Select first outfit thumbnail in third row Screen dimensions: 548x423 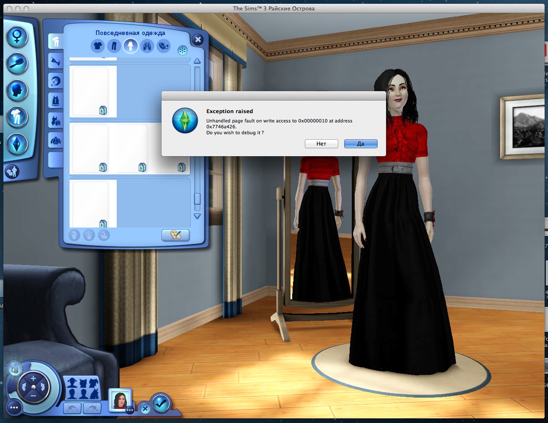coord(91,148)
